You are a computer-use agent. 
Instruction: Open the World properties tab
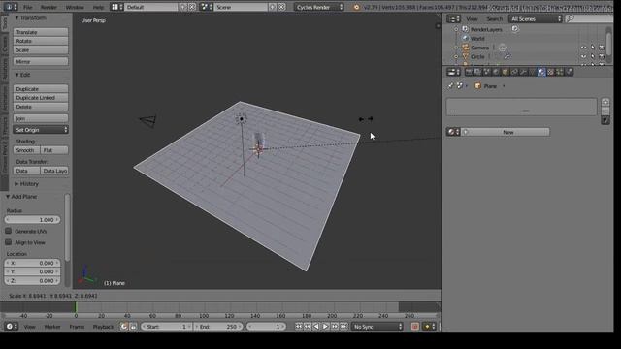pyautogui.click(x=496, y=72)
